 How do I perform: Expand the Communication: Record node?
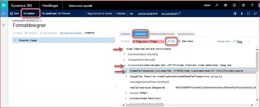[124, 54]
